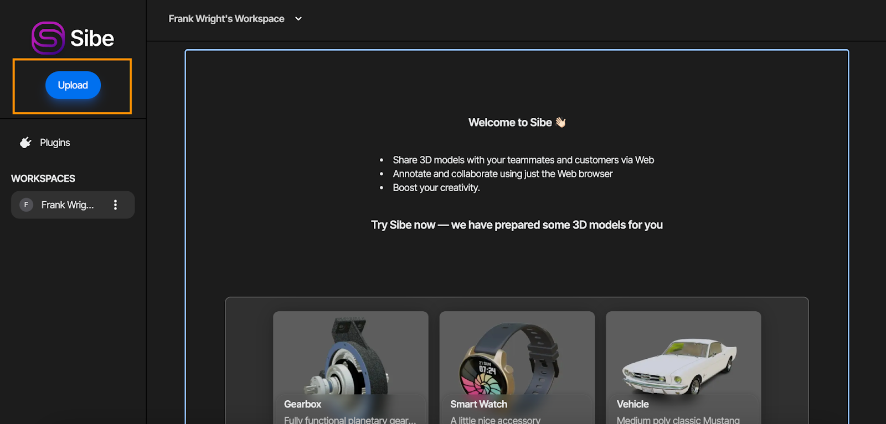Open the workspace three-dot options menu

click(115, 205)
